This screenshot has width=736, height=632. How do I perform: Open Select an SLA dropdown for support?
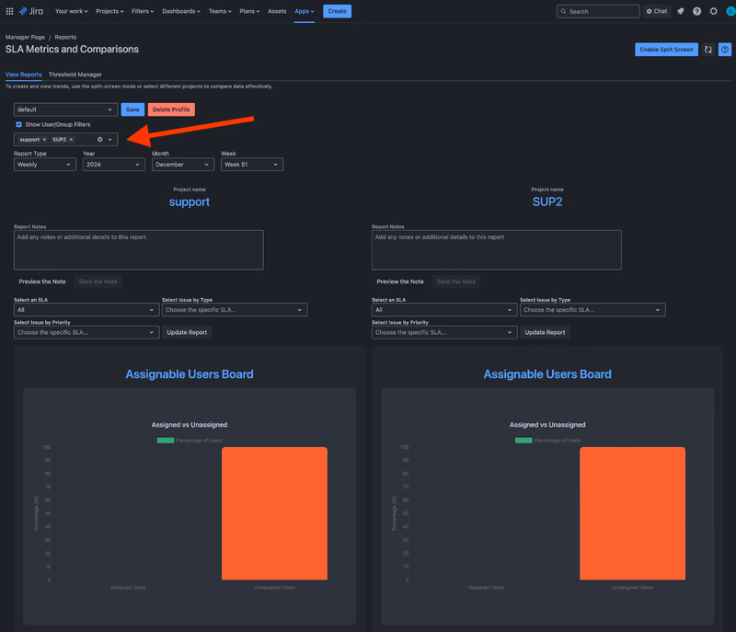point(86,310)
